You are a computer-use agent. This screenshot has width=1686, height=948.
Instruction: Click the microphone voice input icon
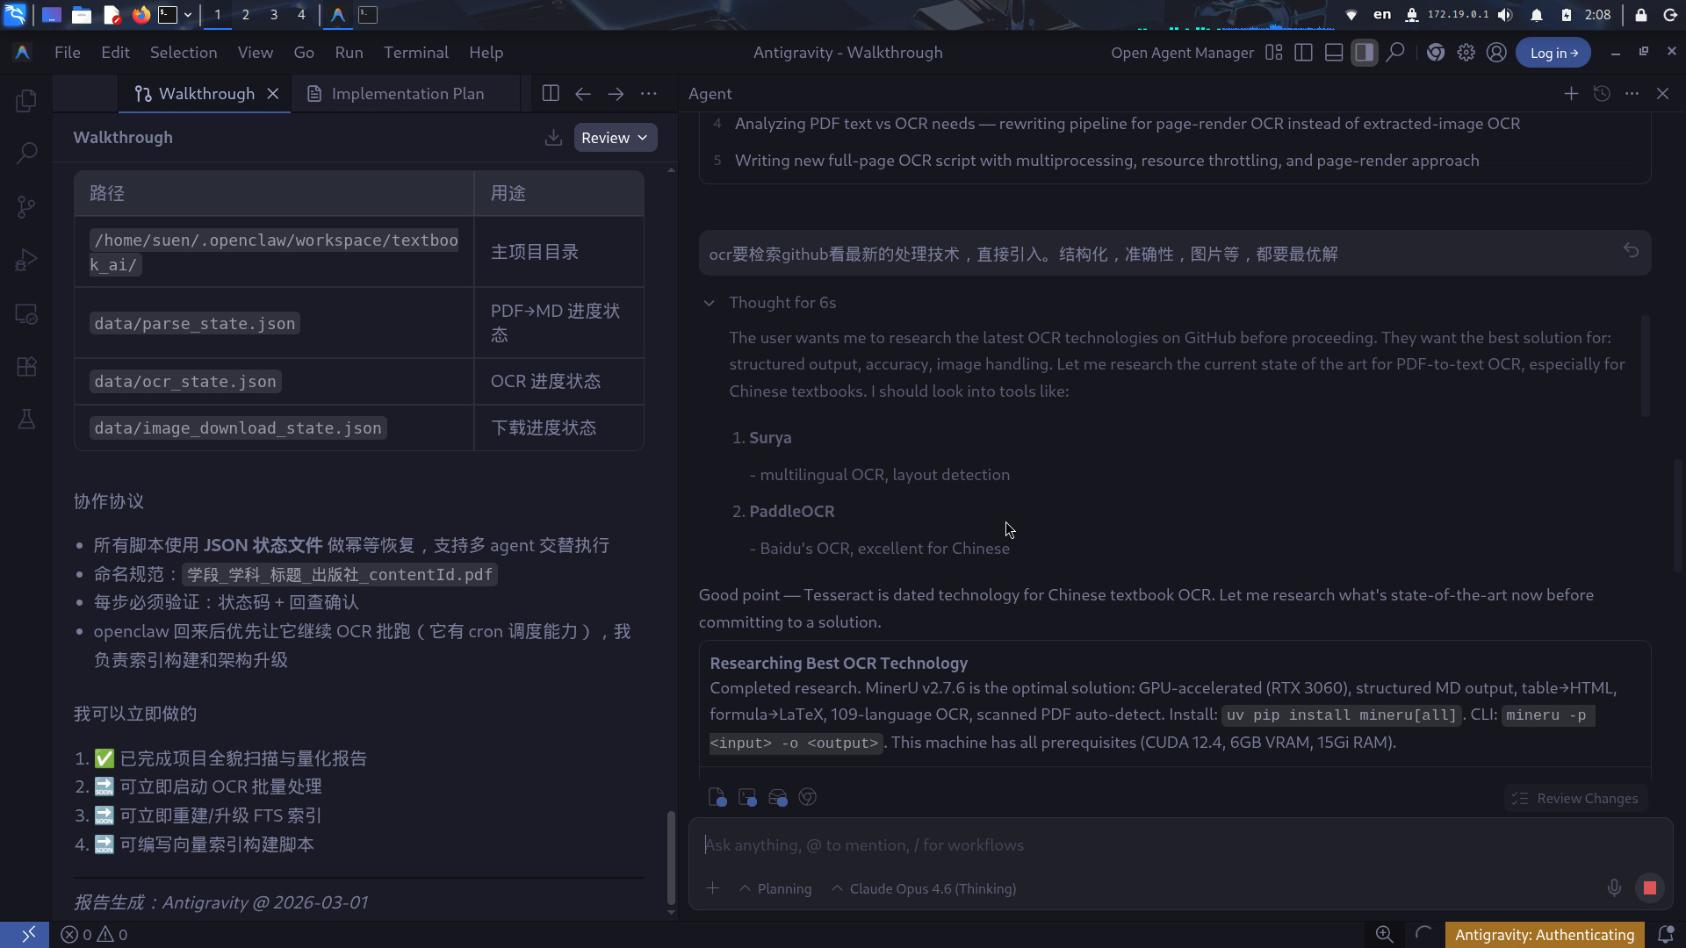(x=1614, y=888)
